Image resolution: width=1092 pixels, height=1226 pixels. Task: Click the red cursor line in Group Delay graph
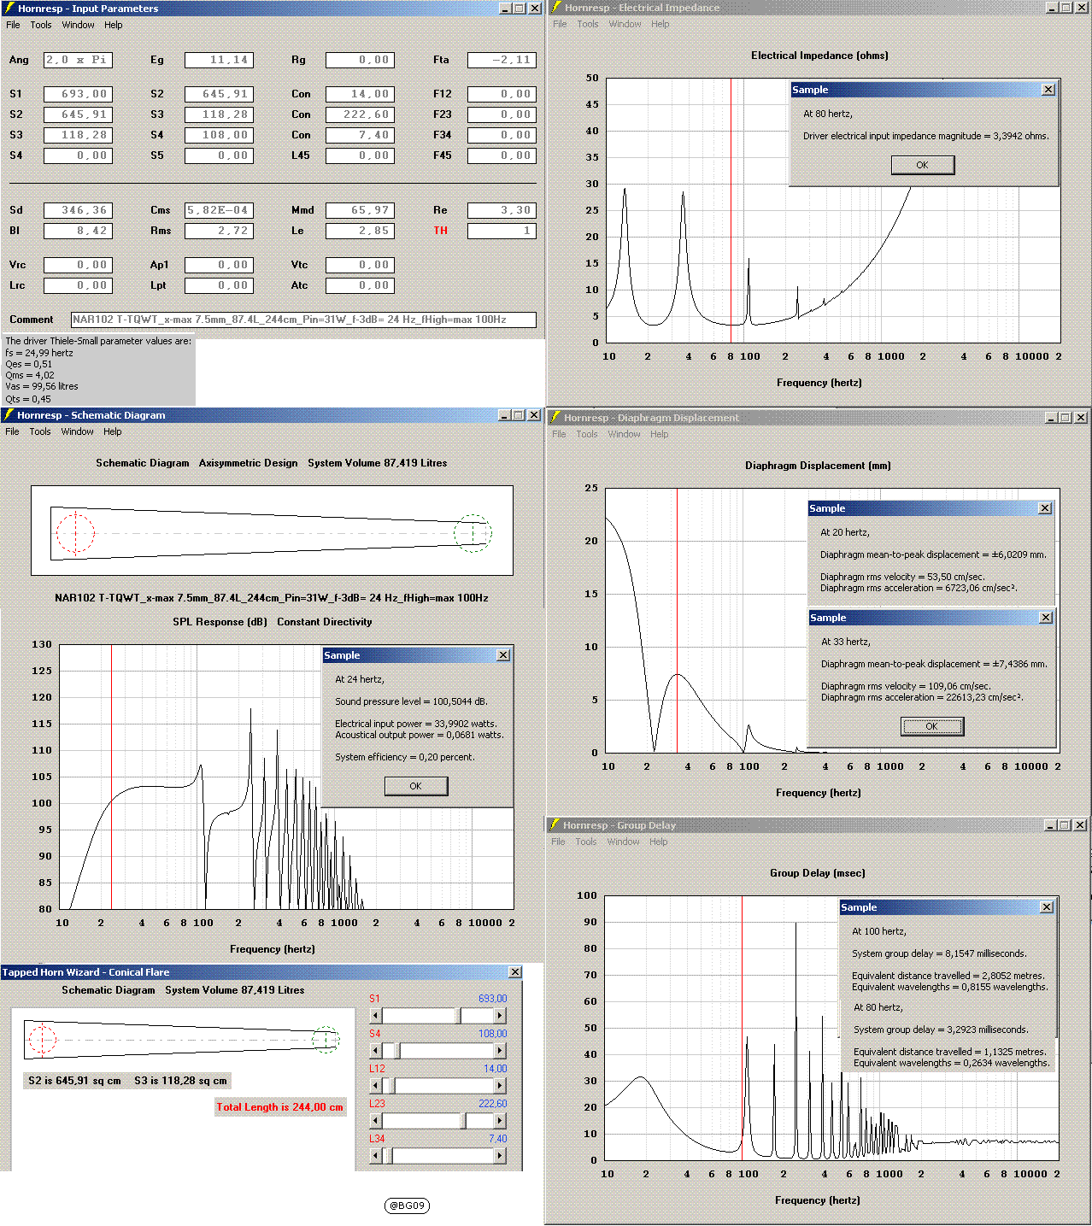click(x=742, y=1028)
